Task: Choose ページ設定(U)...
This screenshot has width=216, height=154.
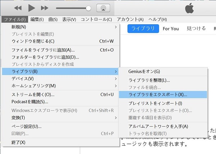Action: pos(60,126)
